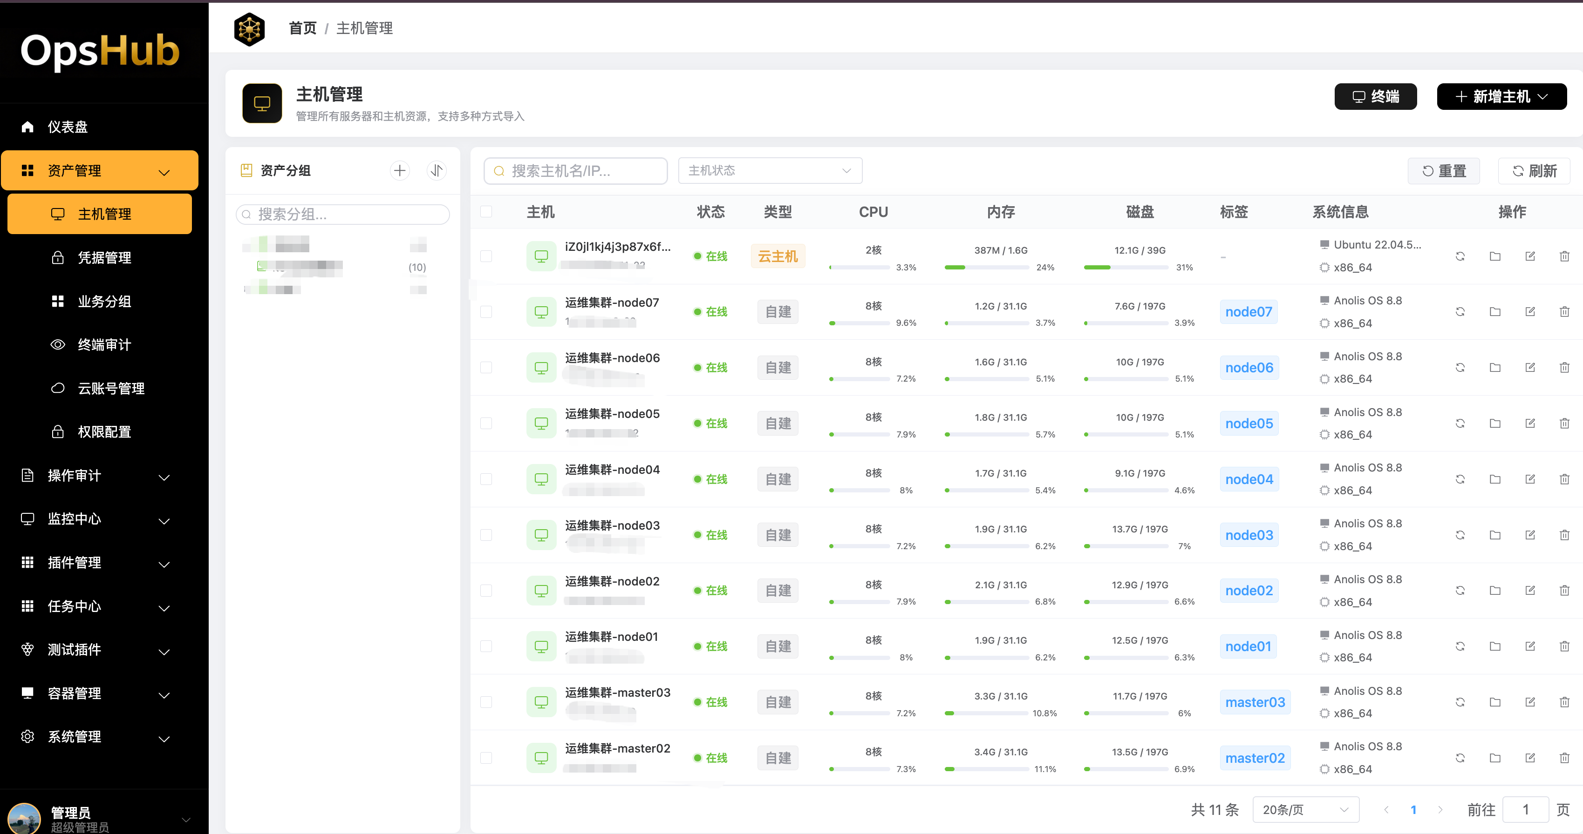Click the monitor icon of node06 host

(541, 368)
